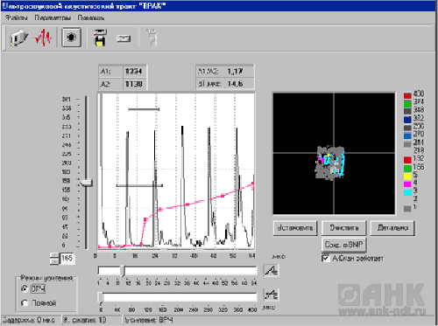Open the Помощь menu
Screen dimensions: 438x326
[x=91, y=18]
